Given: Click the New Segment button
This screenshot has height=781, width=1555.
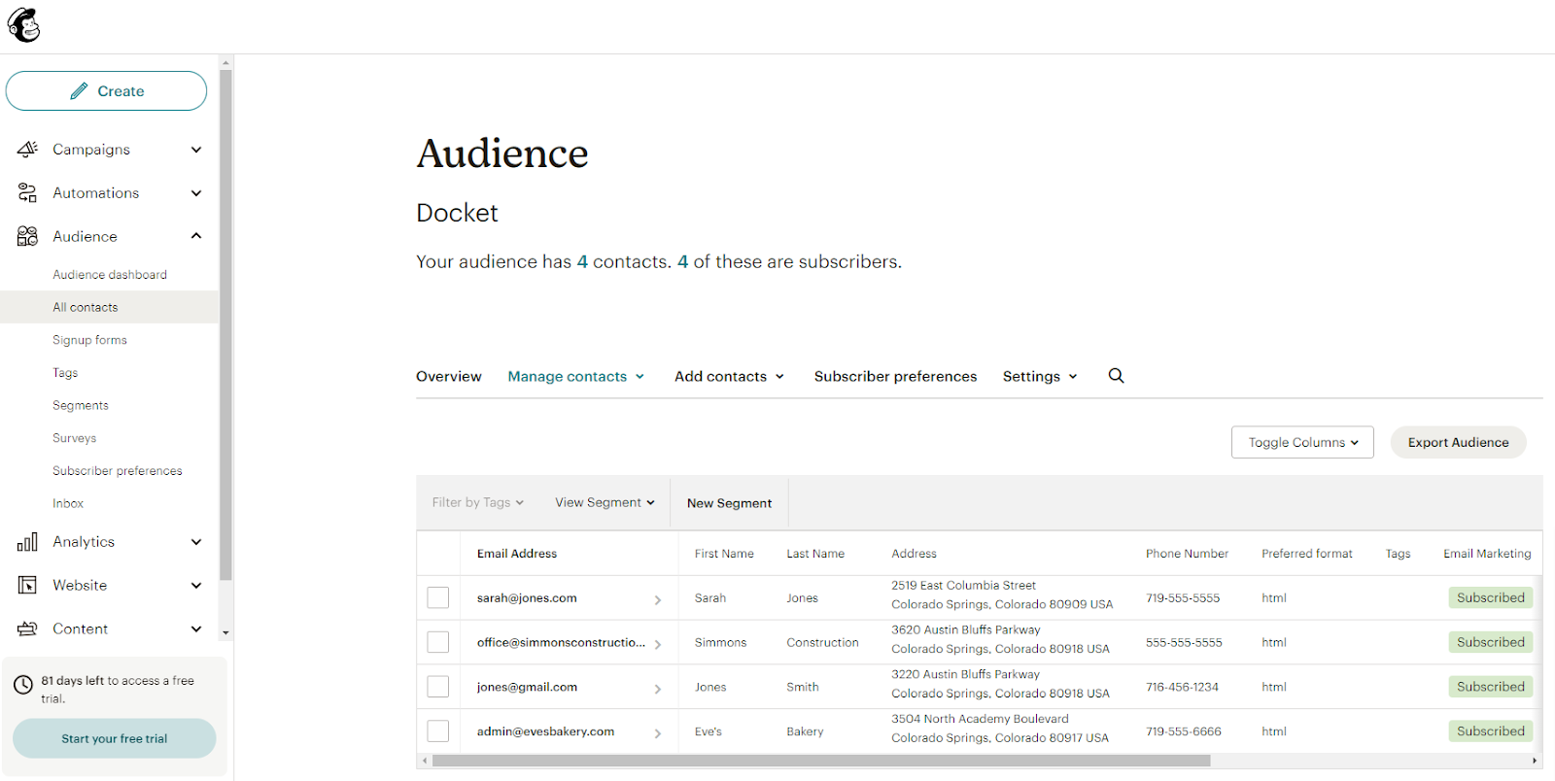Looking at the screenshot, I should coord(729,503).
